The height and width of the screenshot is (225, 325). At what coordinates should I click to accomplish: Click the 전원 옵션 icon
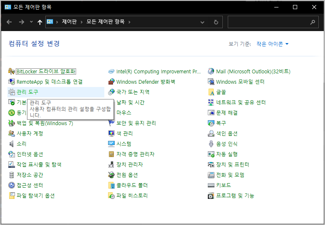[x=111, y=175]
